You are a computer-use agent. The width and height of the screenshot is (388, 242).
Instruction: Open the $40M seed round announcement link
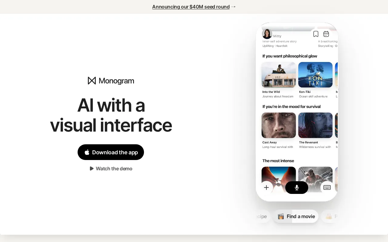(x=191, y=7)
